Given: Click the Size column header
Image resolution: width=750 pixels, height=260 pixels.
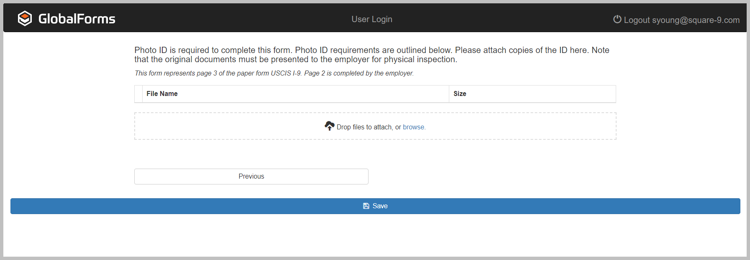Looking at the screenshot, I should coord(460,94).
